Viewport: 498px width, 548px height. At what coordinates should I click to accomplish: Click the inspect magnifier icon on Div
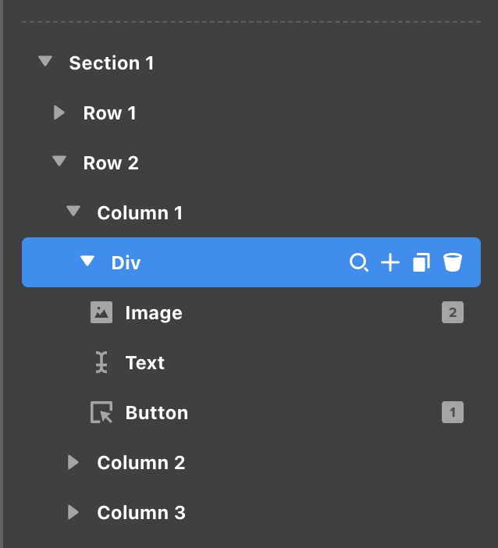tap(358, 263)
